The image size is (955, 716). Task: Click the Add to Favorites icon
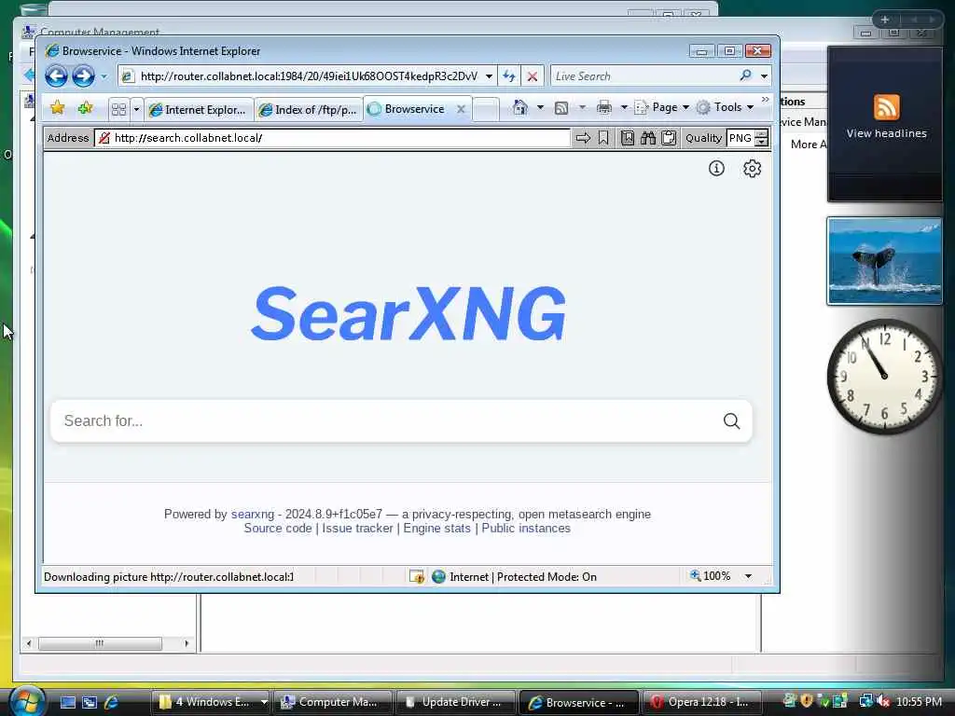[x=85, y=108]
